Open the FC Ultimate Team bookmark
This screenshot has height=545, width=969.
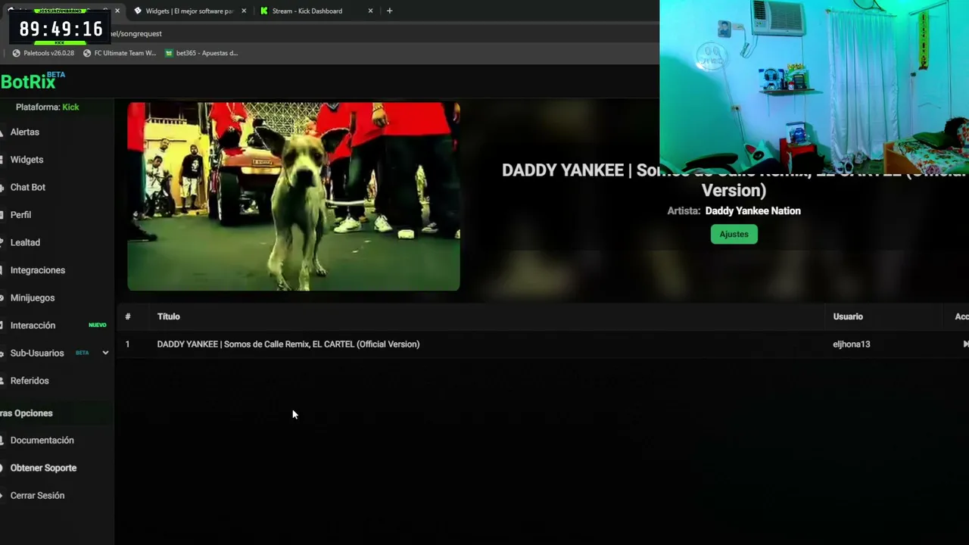tap(120, 53)
